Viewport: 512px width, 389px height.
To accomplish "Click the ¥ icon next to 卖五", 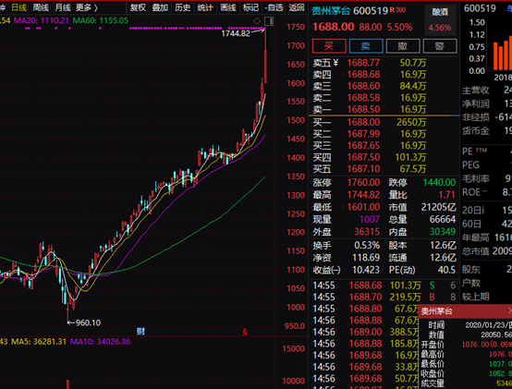I will [336, 62].
